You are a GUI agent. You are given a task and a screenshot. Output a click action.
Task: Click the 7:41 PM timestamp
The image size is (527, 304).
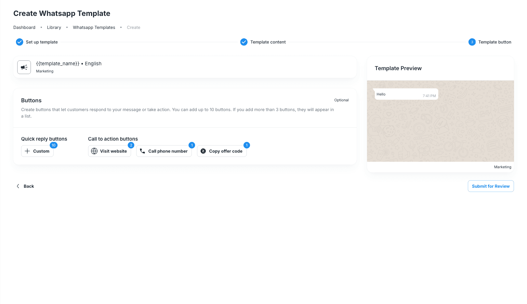429,96
